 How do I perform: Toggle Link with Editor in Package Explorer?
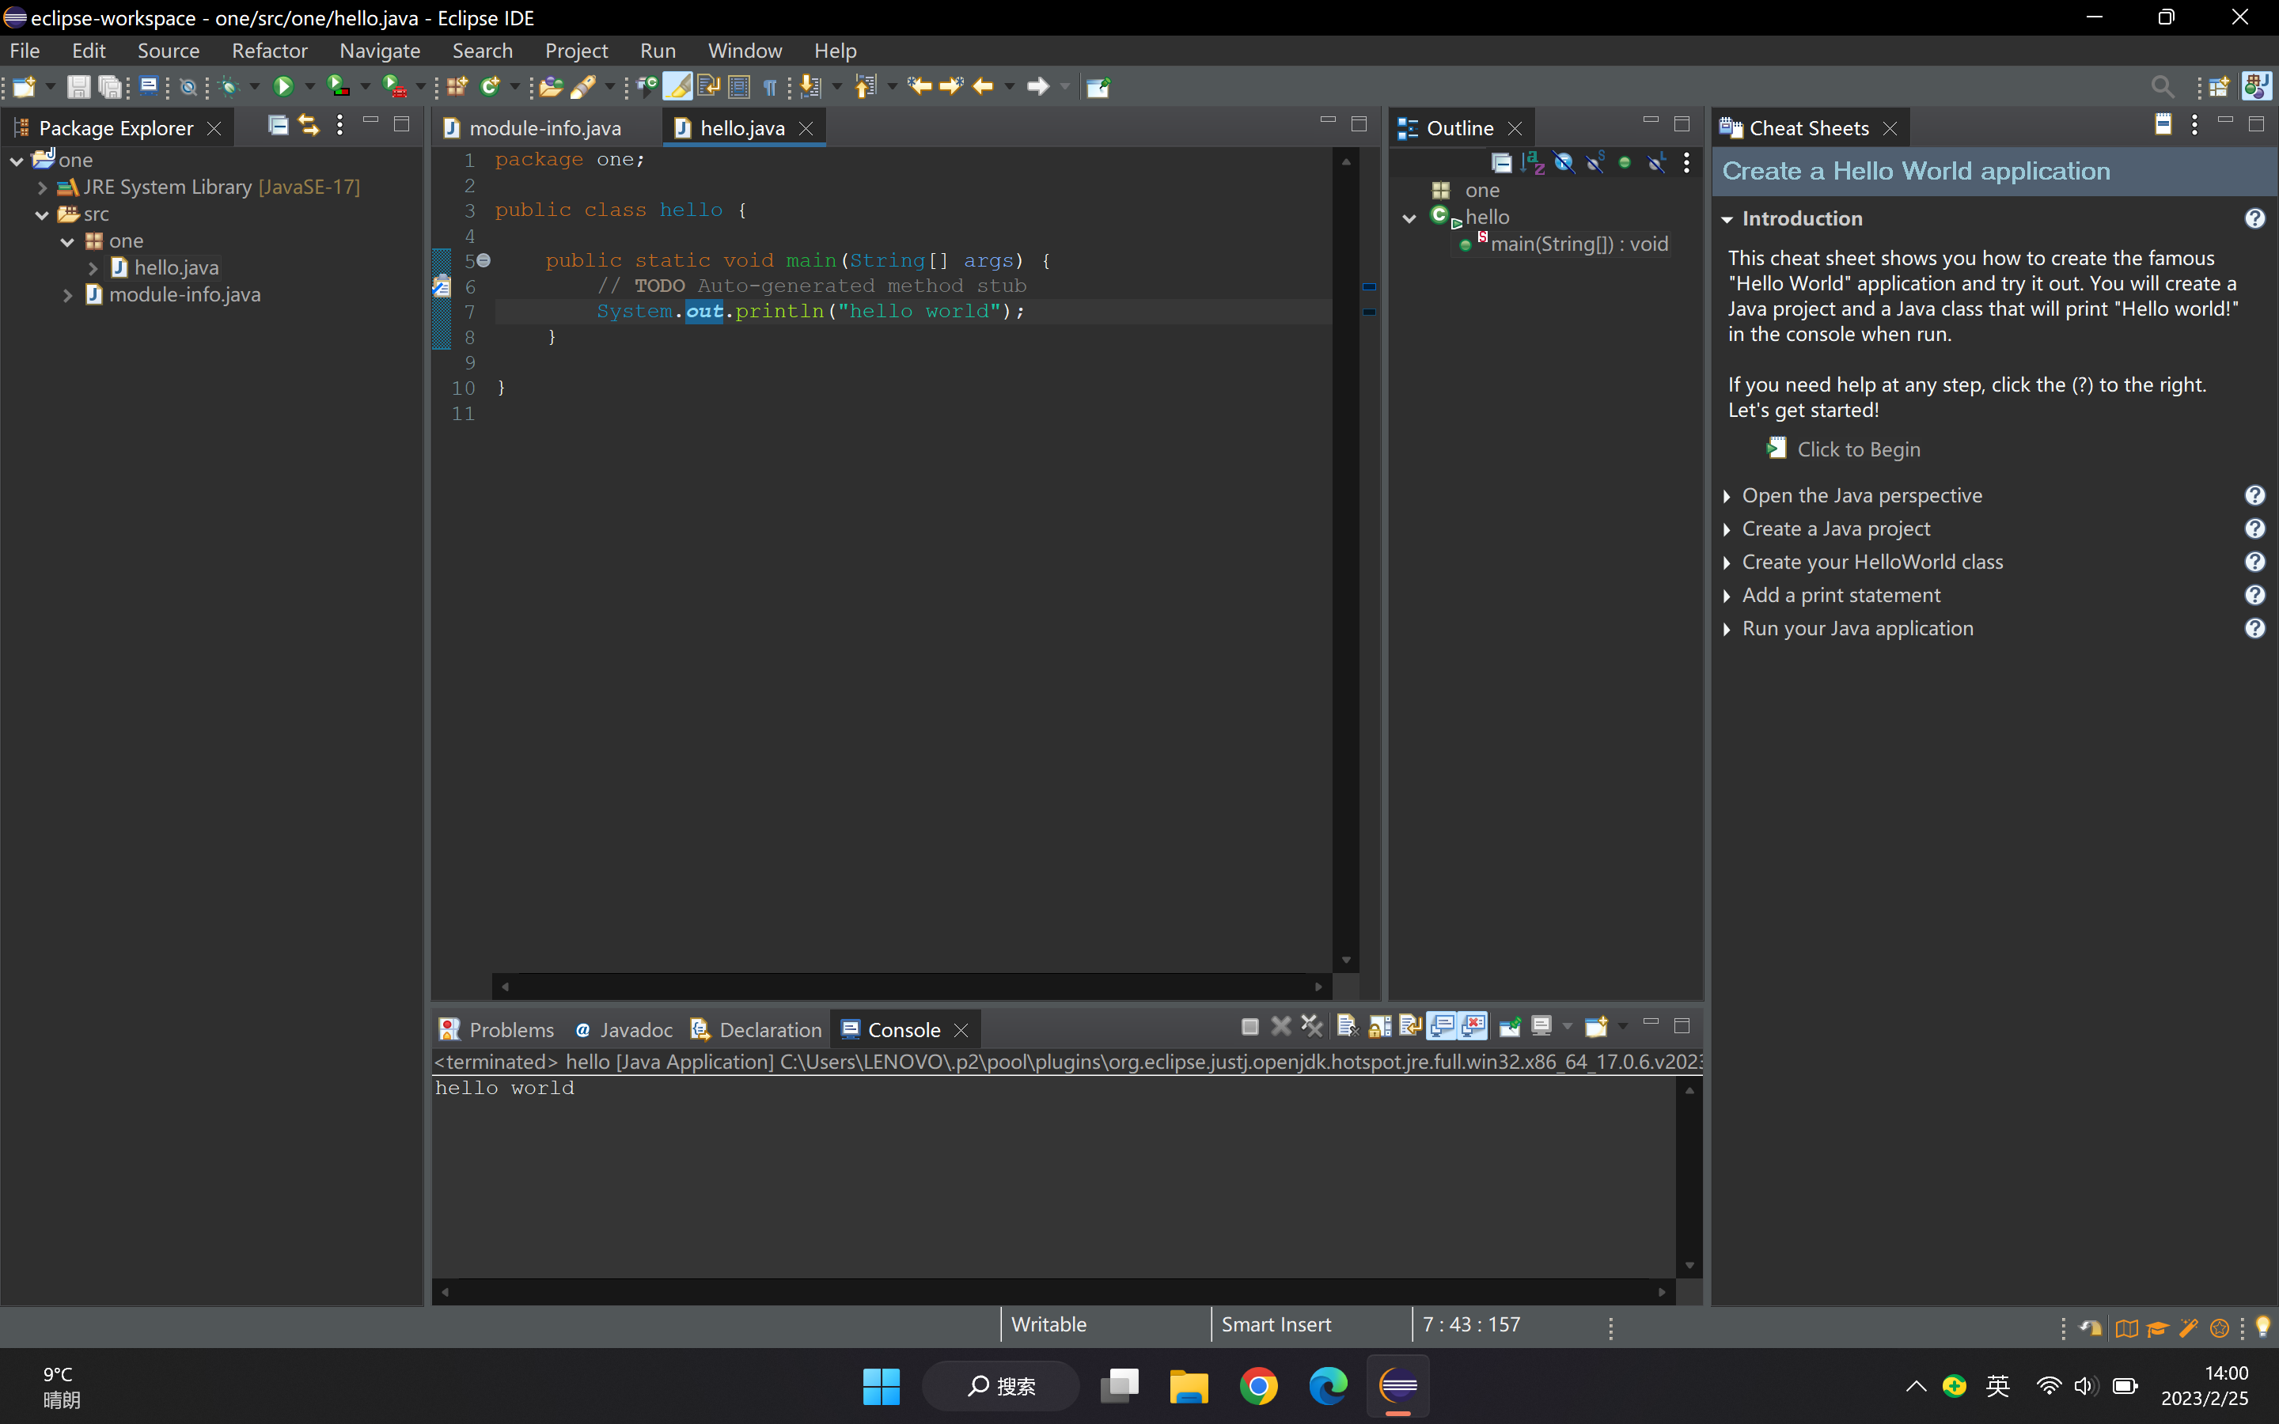309,125
